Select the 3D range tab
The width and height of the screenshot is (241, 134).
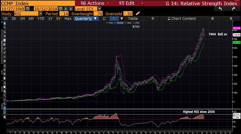coord(14,19)
